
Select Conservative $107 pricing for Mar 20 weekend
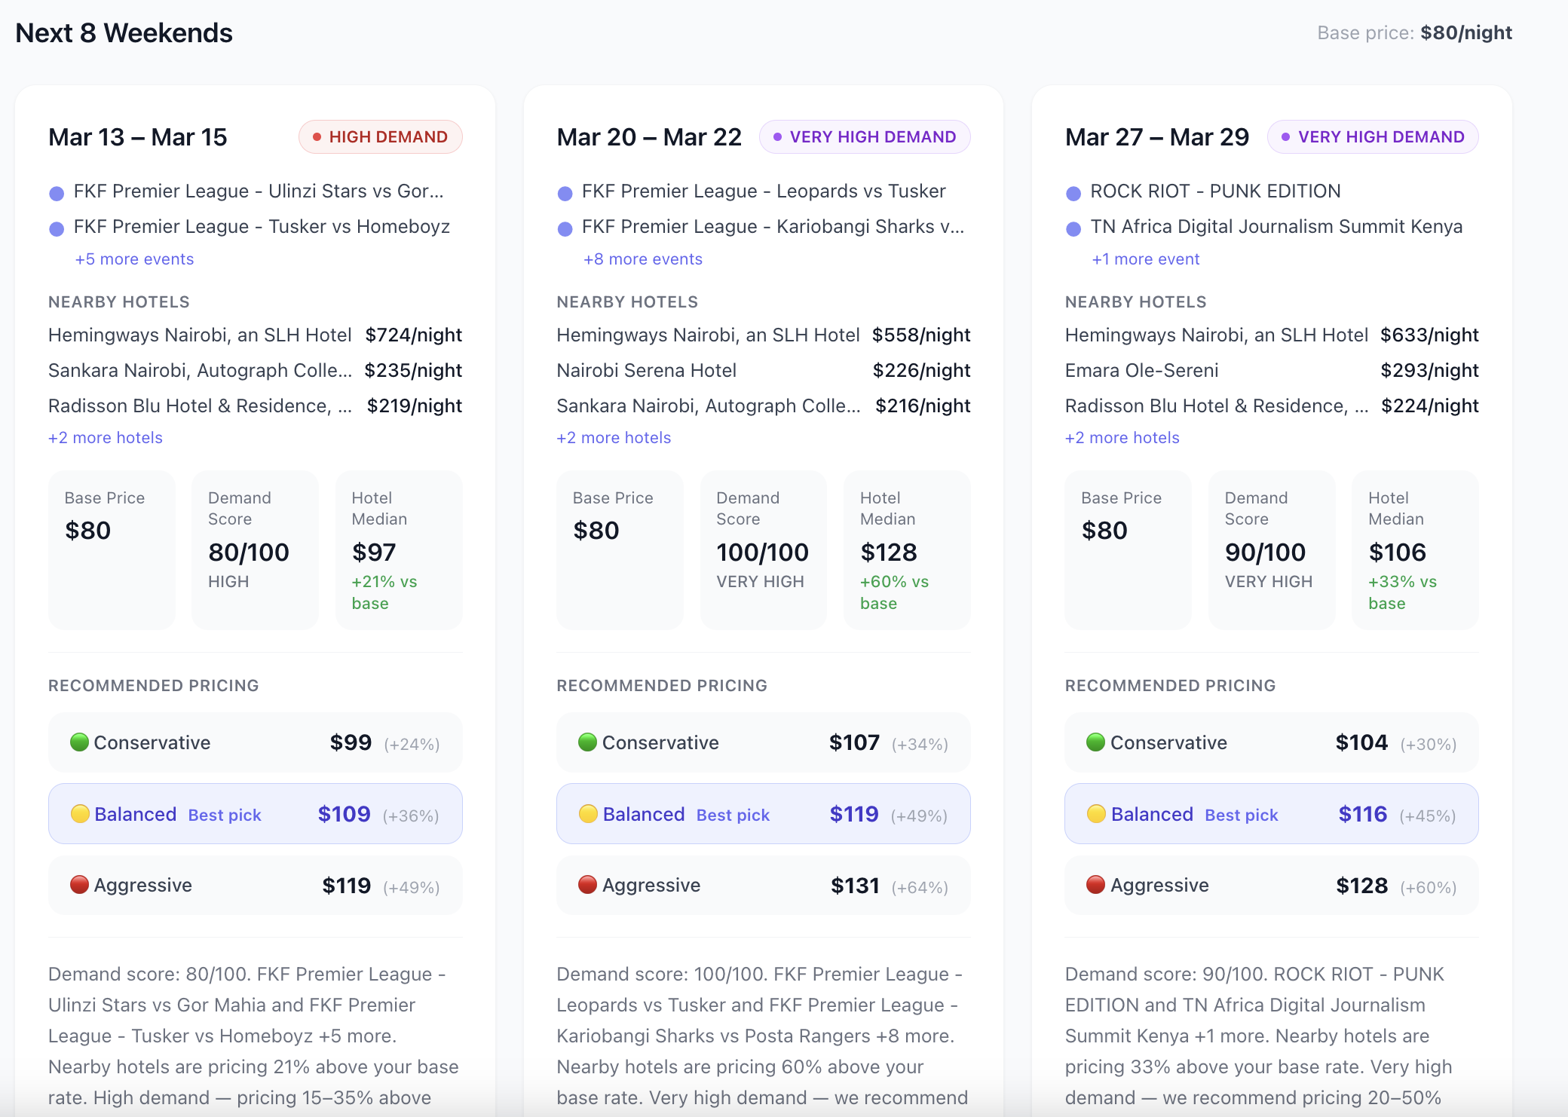click(763, 742)
